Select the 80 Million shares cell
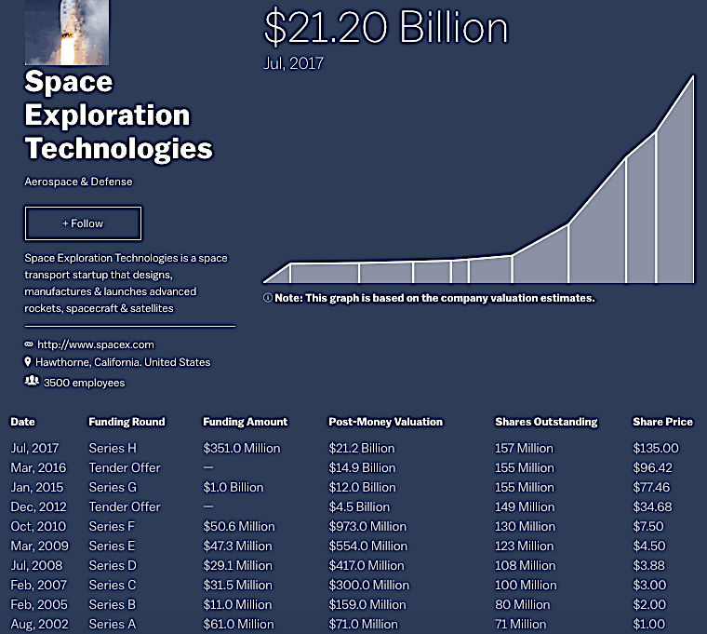 (x=523, y=604)
